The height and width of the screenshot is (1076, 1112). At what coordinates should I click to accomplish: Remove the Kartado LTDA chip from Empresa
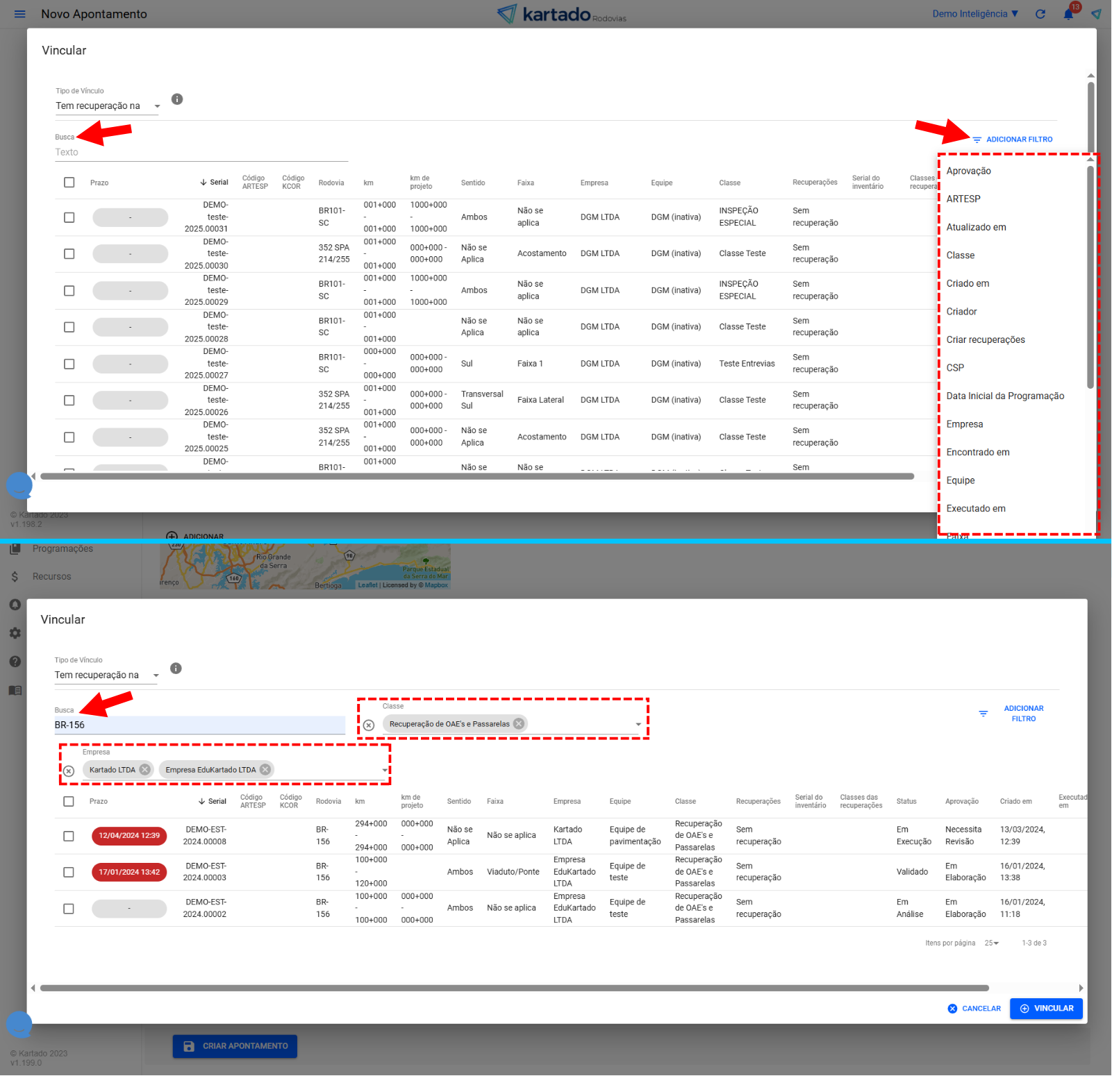point(144,769)
